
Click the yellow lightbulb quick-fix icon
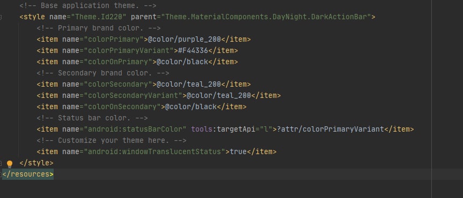[x=10, y=164]
